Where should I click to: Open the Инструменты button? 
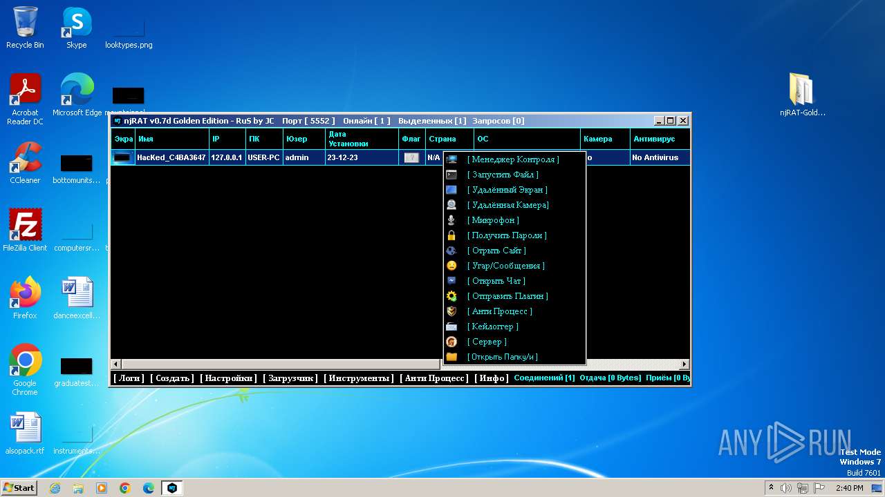point(359,378)
